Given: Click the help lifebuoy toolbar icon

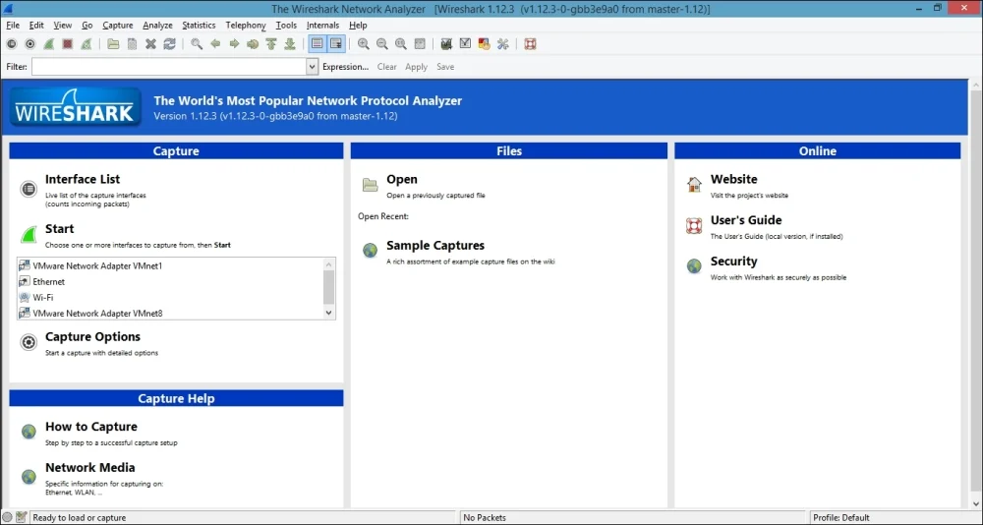Looking at the screenshot, I should (530, 44).
